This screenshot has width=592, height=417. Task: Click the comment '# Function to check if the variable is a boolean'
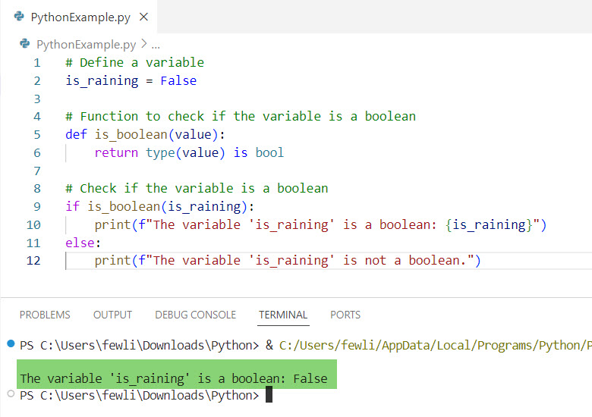pyautogui.click(x=241, y=116)
